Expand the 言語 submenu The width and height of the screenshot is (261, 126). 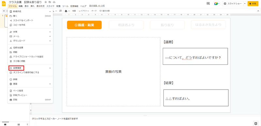[x=30, y=84]
